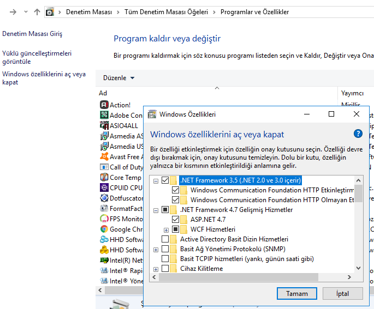Click the Dotfuscator icon
Screen dimensions: 374x309
click(104, 198)
